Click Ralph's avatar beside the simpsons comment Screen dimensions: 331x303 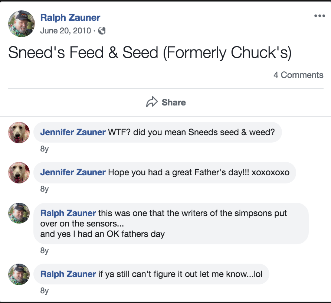[x=19, y=213]
